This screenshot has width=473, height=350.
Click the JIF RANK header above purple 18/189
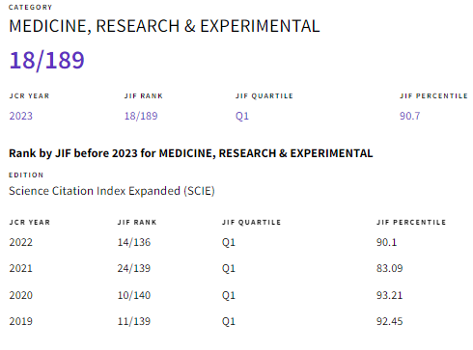144,95
